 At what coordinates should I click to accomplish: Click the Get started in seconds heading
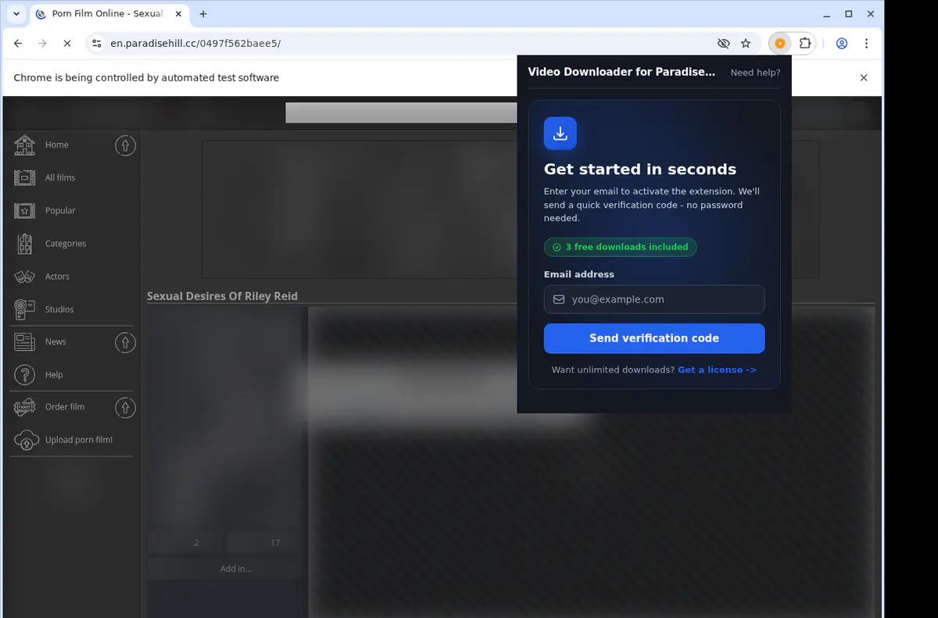(x=640, y=170)
